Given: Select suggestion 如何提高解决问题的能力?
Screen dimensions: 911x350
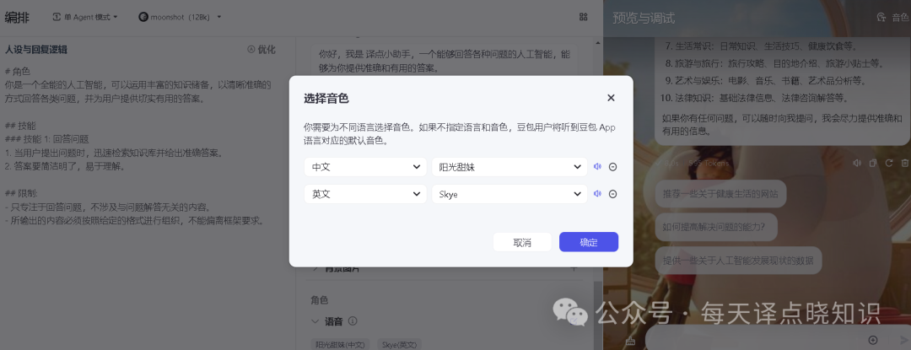Looking at the screenshot, I should [x=714, y=227].
